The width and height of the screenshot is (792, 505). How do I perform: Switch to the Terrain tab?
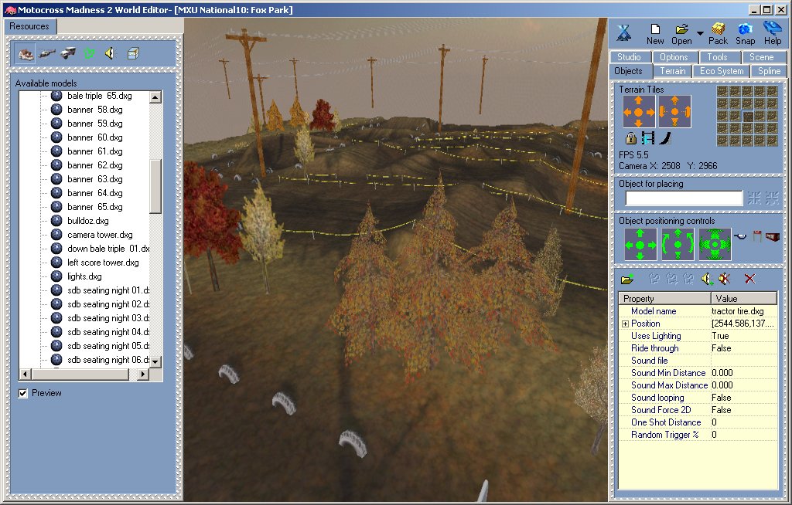pyautogui.click(x=673, y=71)
